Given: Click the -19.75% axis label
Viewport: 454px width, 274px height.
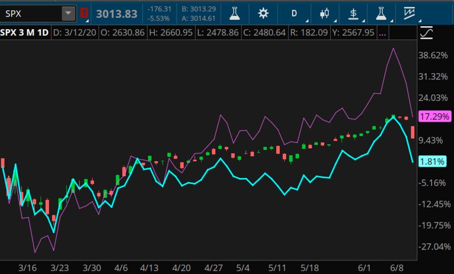Looking at the screenshot, I should tap(435, 225).
